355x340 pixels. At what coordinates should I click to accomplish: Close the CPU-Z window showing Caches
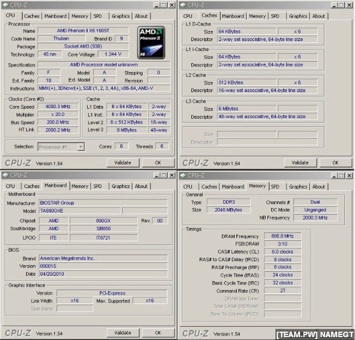point(349,5)
